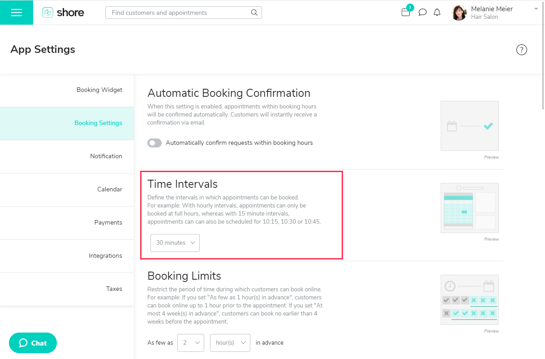Image resolution: width=545 pixels, height=359 pixels.
Task: Open Payments settings
Action: click(67, 223)
